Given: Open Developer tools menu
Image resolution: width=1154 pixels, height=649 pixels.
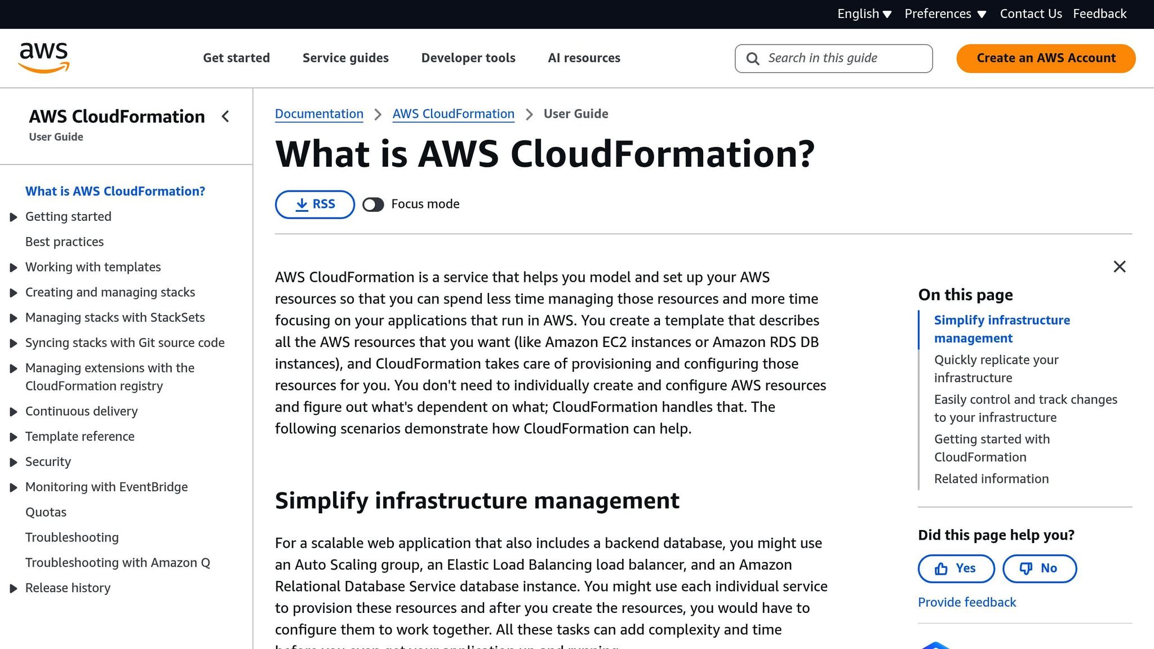Looking at the screenshot, I should coord(468,58).
